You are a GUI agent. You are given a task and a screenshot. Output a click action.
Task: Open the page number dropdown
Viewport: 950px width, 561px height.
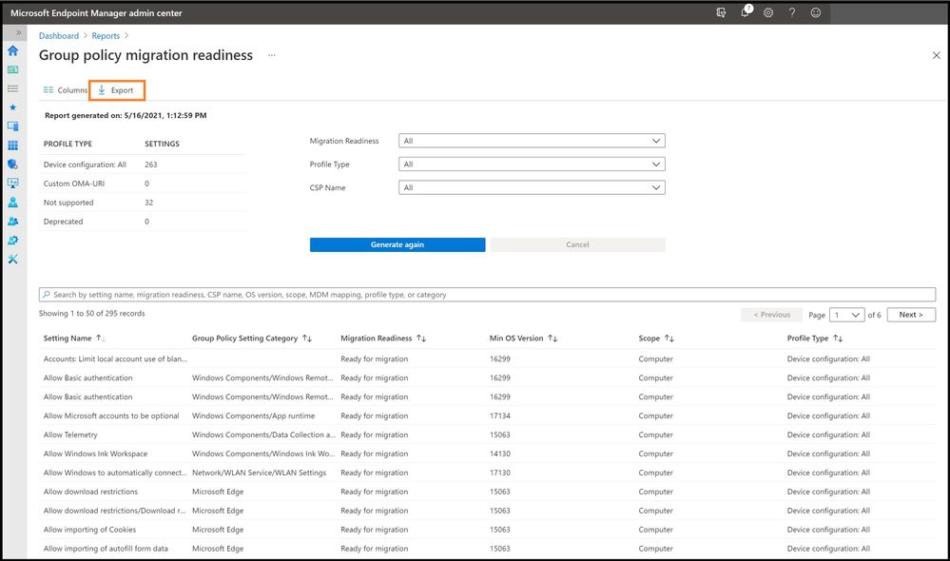click(846, 315)
